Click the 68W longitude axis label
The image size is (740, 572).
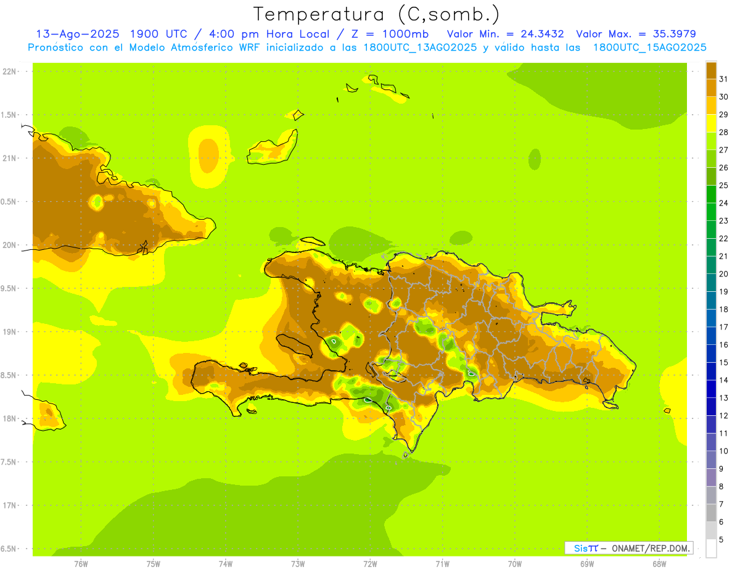659,564
